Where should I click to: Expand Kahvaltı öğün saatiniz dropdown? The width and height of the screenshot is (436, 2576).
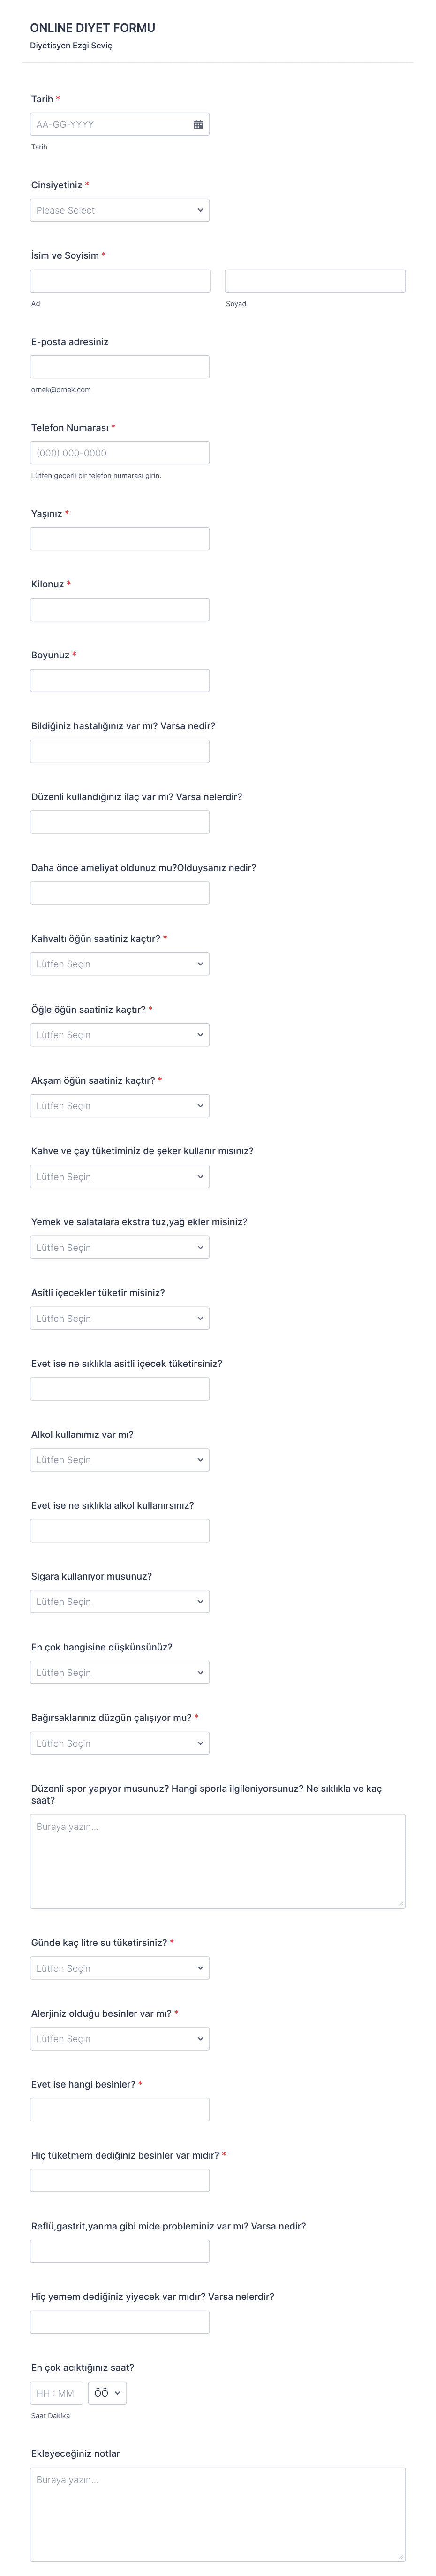tap(120, 964)
